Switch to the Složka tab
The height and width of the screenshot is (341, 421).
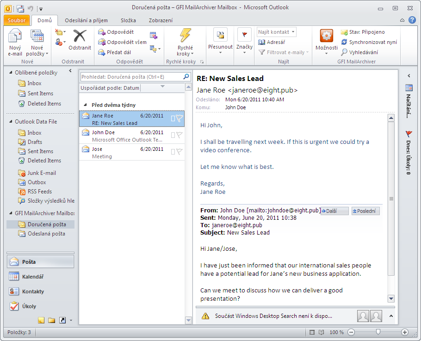[128, 20]
